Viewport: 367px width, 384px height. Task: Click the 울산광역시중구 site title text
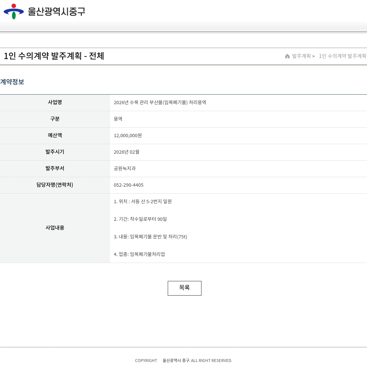(57, 11)
